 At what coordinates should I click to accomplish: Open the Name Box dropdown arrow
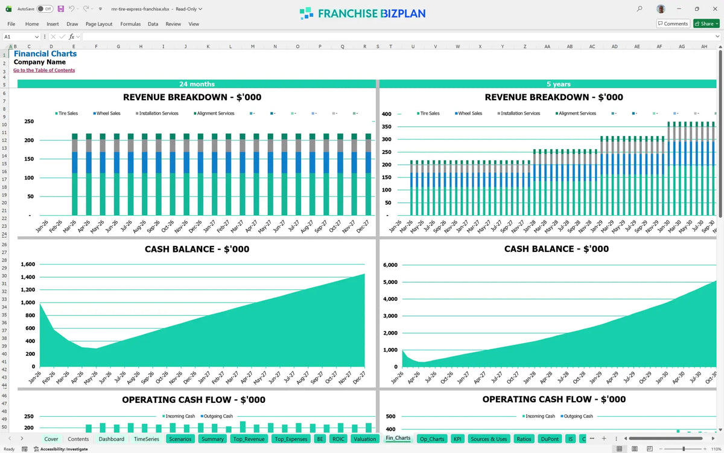pyautogui.click(x=37, y=37)
